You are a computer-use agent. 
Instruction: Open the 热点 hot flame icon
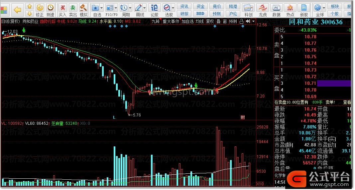(x=290, y=8)
